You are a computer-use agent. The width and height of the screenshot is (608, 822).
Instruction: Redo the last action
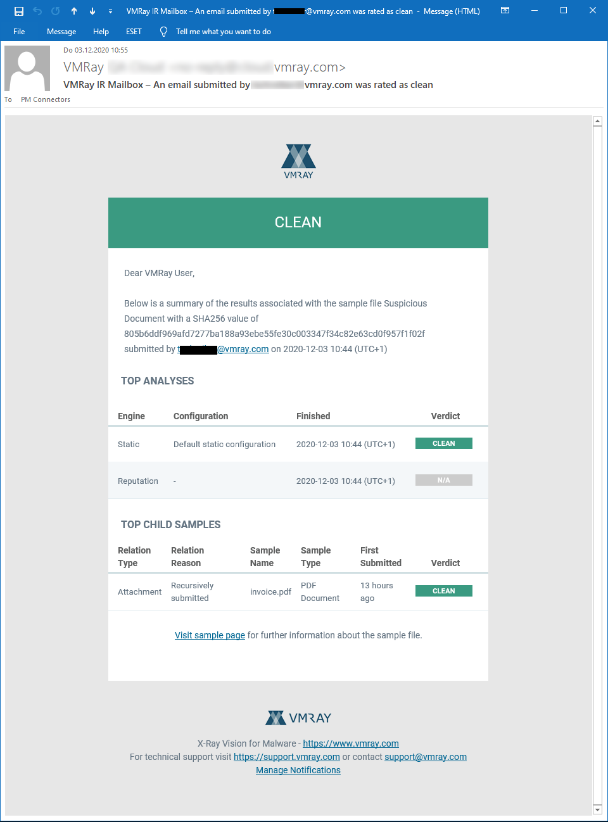(x=56, y=11)
